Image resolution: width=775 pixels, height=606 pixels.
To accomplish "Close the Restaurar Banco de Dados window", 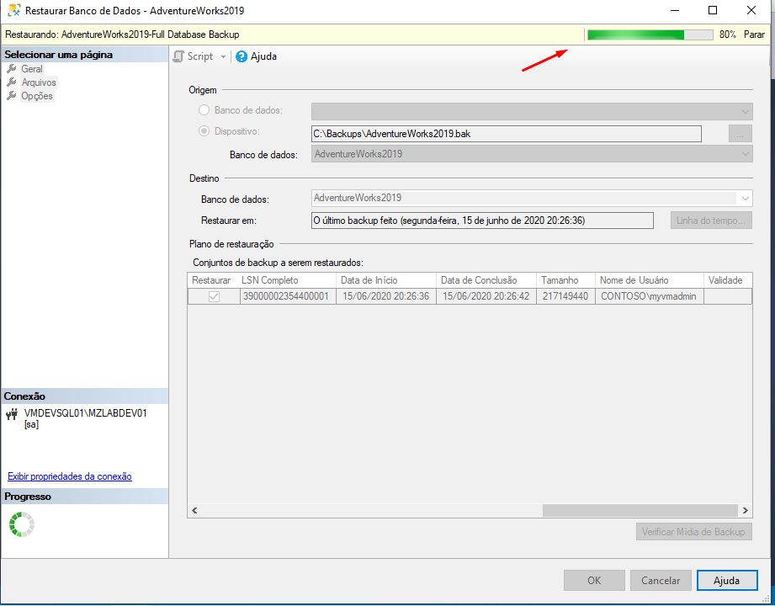I will [751, 10].
